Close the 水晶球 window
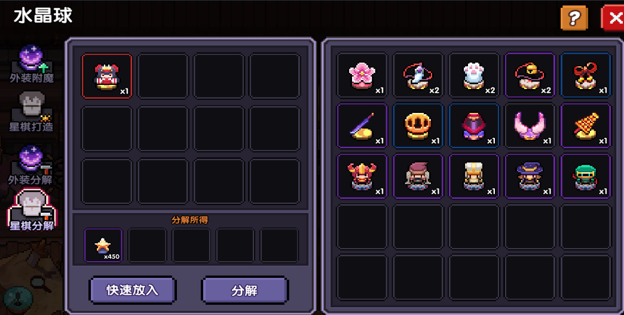Image resolution: width=624 pixels, height=315 pixels. point(613,18)
